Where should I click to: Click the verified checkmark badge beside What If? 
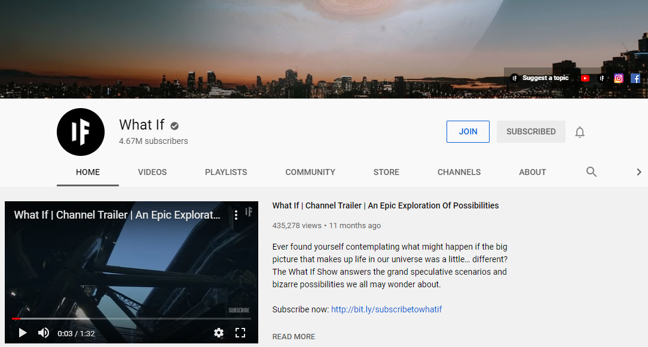175,125
